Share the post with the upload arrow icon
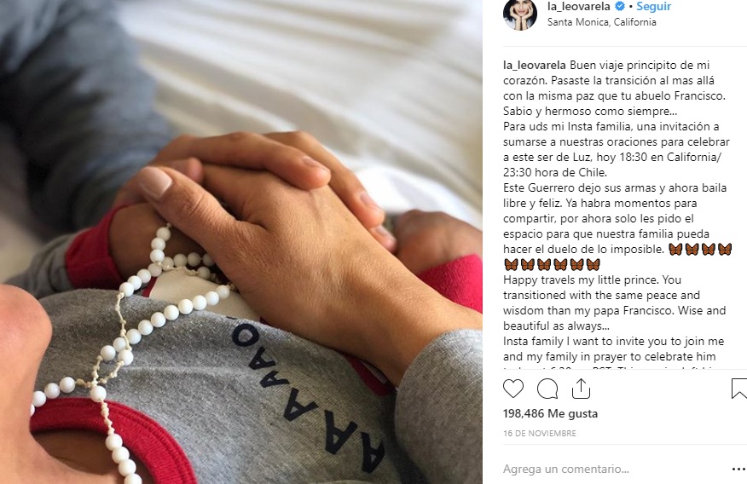 pos(582,389)
